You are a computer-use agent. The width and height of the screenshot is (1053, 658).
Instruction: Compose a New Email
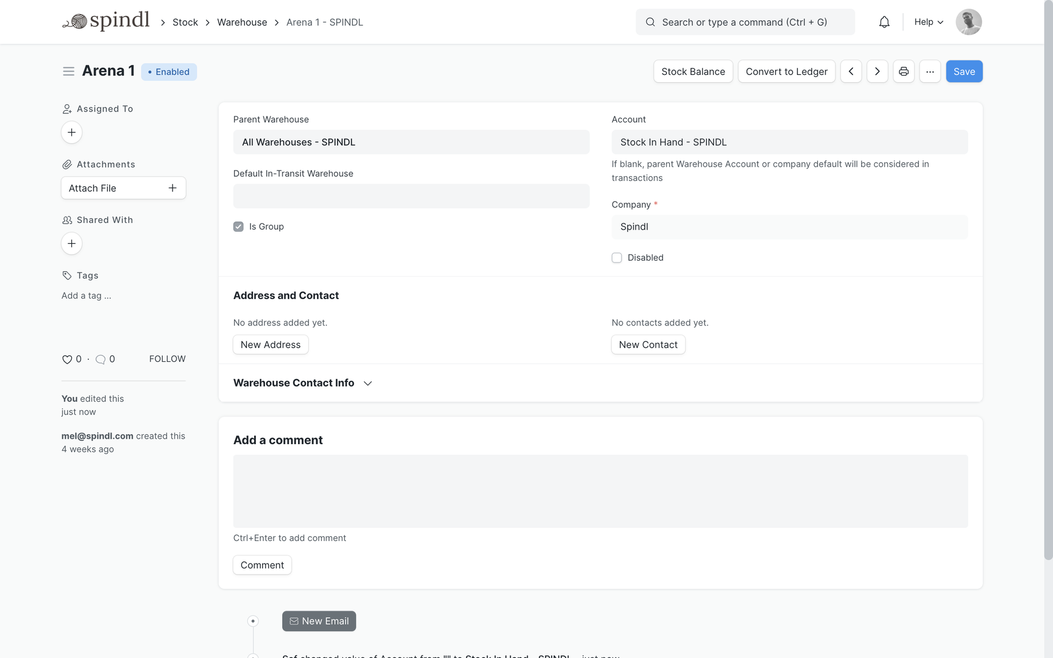319,621
